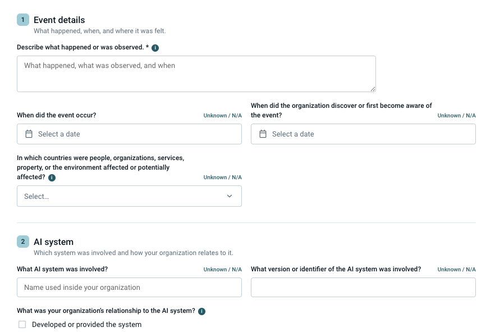
Task: Mark affected countries as Unknown / N/A
Action: (223, 177)
